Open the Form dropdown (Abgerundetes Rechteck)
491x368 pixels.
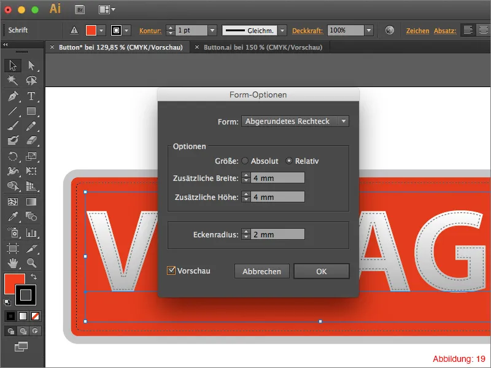(295, 121)
